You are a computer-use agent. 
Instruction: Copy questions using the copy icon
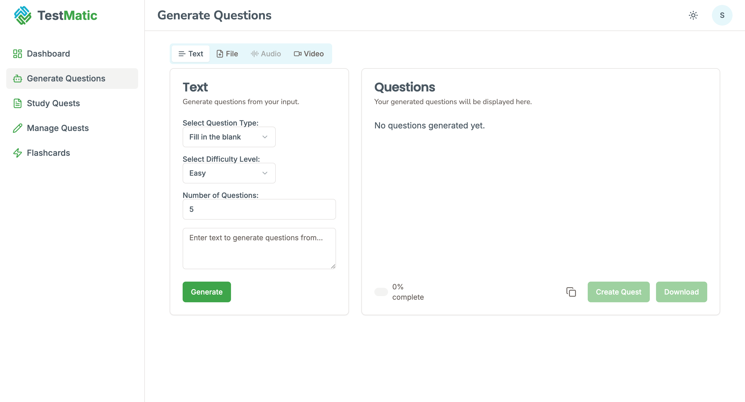coord(571,292)
